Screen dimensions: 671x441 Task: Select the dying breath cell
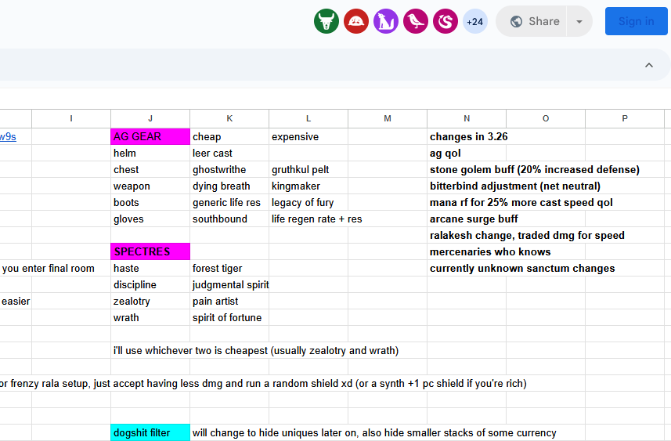click(229, 186)
